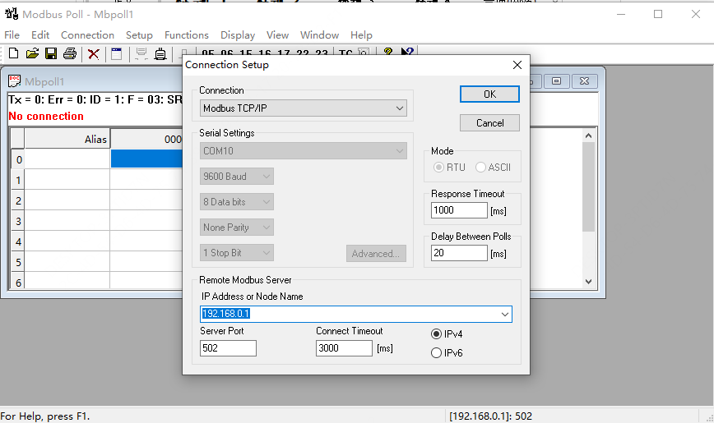Image resolution: width=714 pixels, height=423 pixels.
Task: Open the Help menu
Action: pos(361,35)
